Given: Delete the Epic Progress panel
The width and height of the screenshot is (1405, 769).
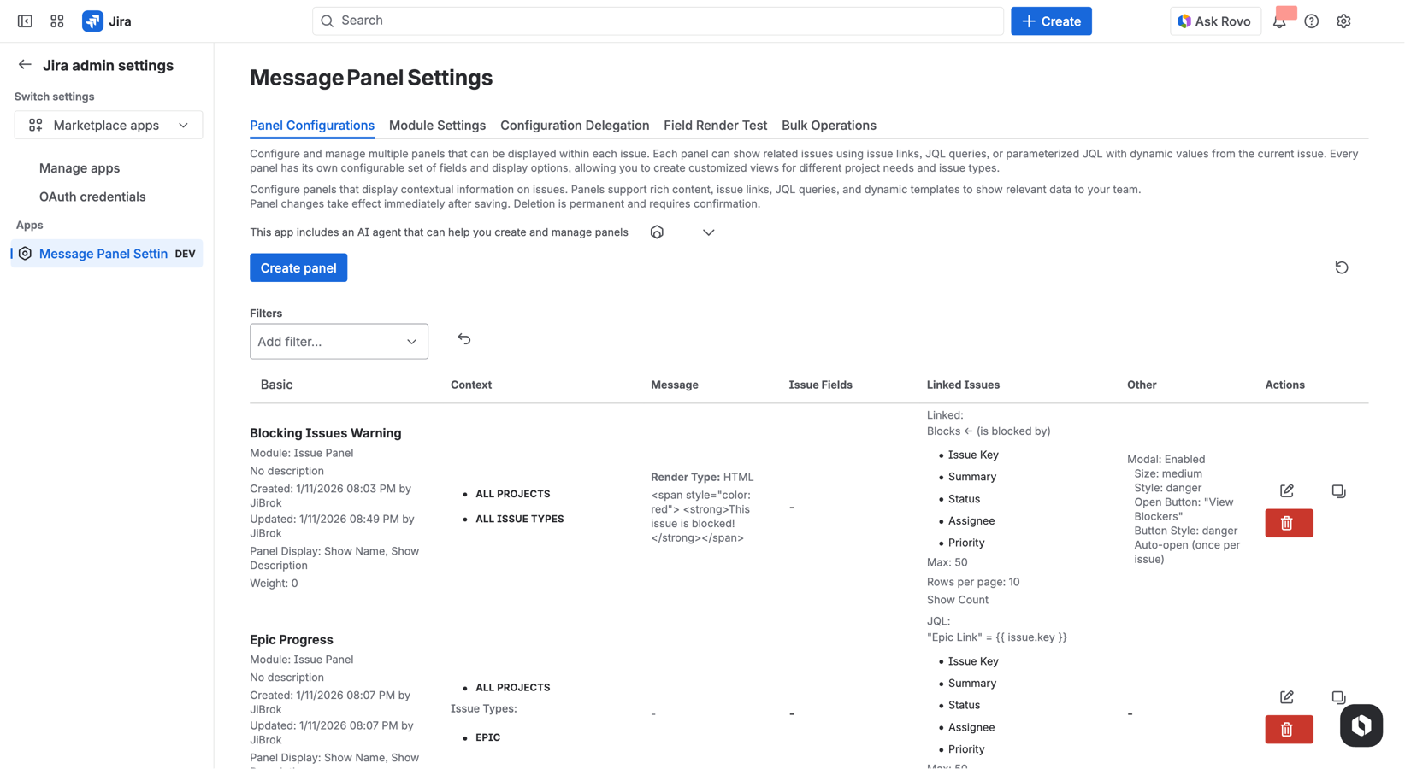Looking at the screenshot, I should (x=1288, y=729).
